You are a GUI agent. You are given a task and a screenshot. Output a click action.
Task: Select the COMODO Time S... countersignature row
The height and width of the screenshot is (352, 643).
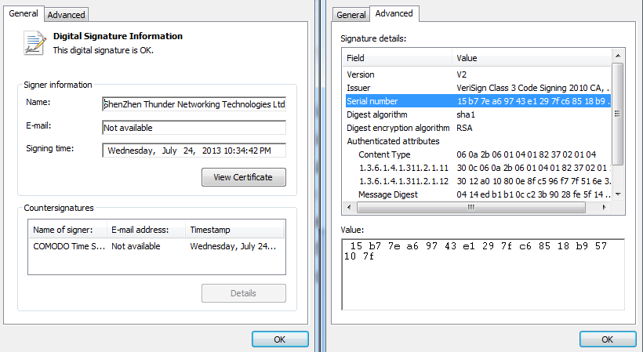tap(156, 246)
